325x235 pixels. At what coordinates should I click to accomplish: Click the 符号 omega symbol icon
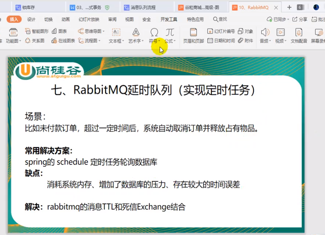tap(154, 32)
